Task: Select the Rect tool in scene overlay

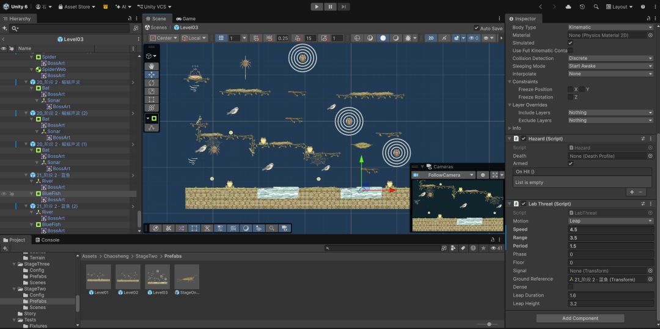Action: pyautogui.click(x=152, y=100)
